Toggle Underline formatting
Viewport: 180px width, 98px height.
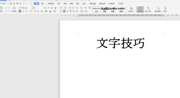click(26, 11)
